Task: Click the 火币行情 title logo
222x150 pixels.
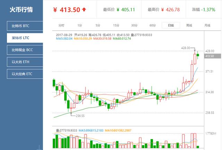Action: coord(21,9)
